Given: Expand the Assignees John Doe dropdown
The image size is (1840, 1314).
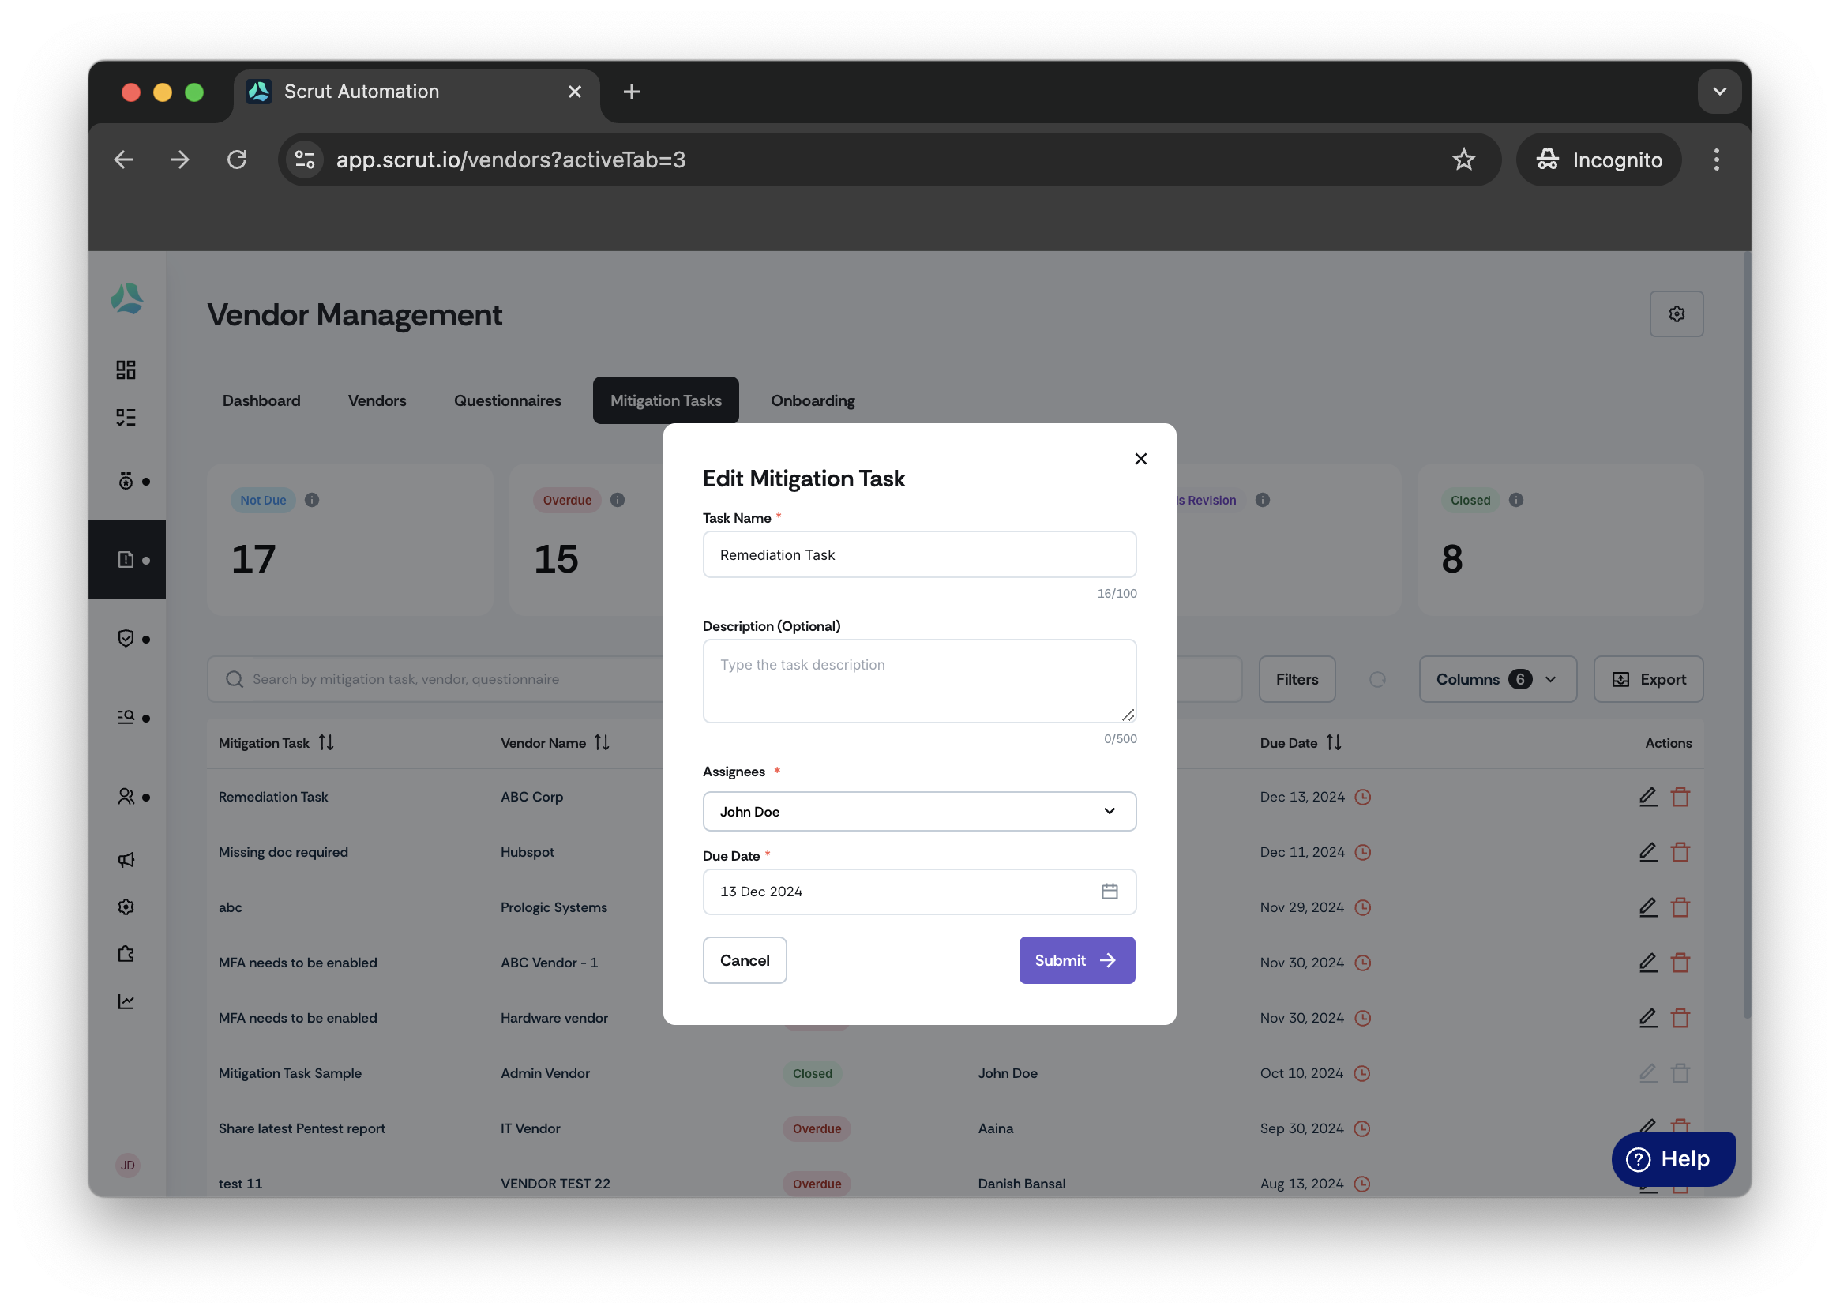Looking at the screenshot, I should point(919,811).
